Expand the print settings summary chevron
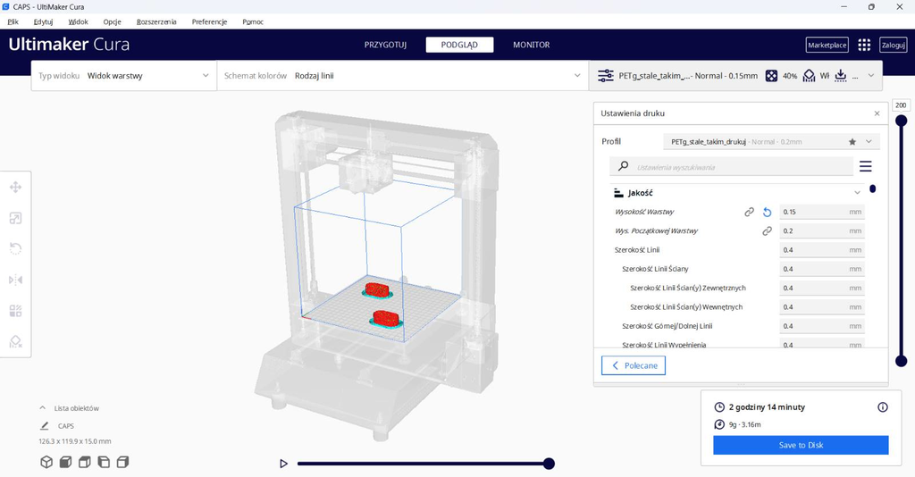 (x=871, y=76)
